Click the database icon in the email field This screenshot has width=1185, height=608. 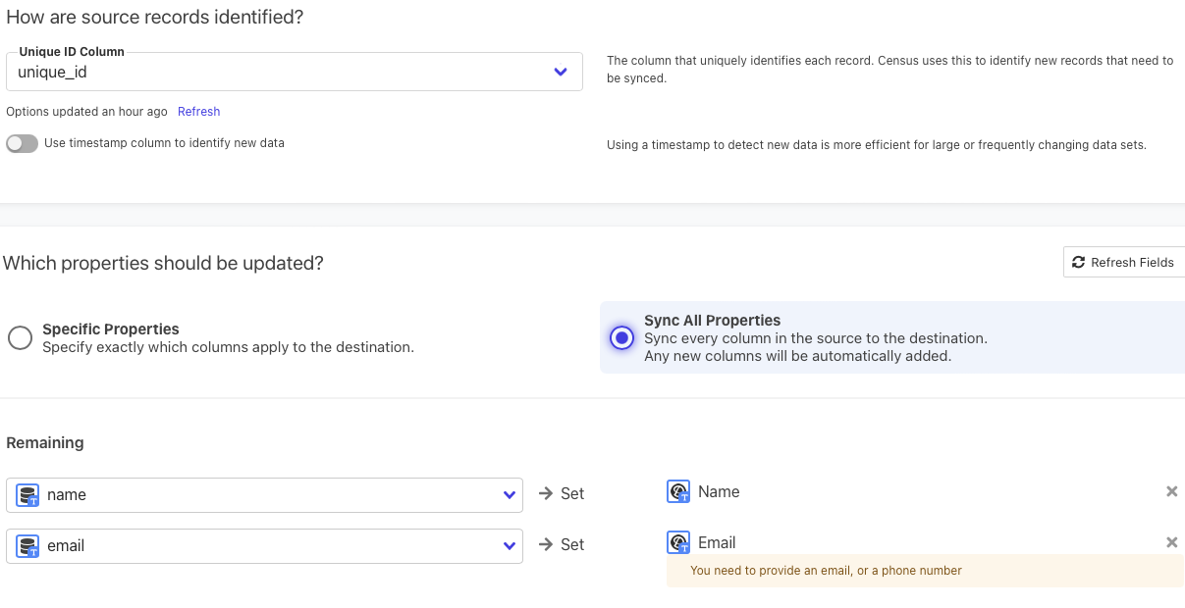(x=28, y=546)
